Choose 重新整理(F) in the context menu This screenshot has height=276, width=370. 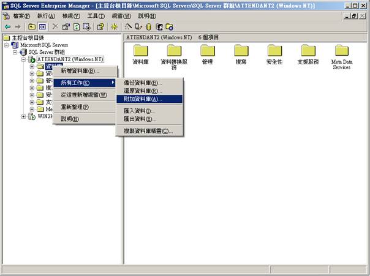pyautogui.click(x=85, y=107)
